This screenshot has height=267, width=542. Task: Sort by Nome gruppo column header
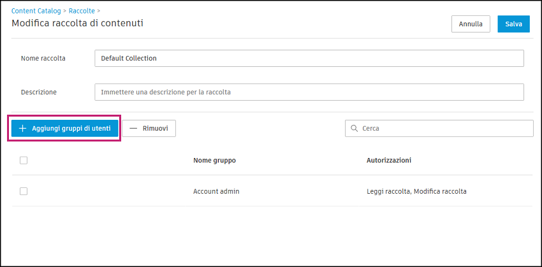pyautogui.click(x=214, y=160)
